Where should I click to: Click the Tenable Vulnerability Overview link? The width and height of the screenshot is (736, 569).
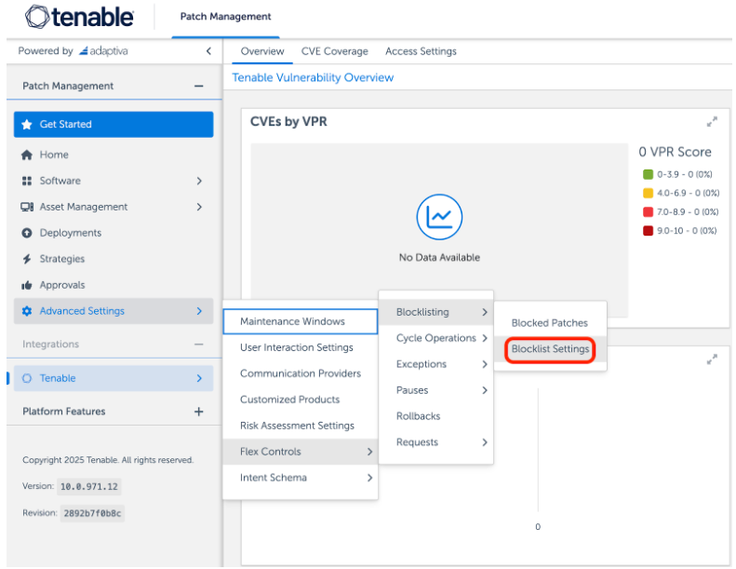pyautogui.click(x=313, y=78)
